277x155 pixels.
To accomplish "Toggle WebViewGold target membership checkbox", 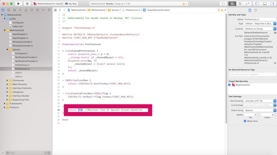I will point(229,85).
